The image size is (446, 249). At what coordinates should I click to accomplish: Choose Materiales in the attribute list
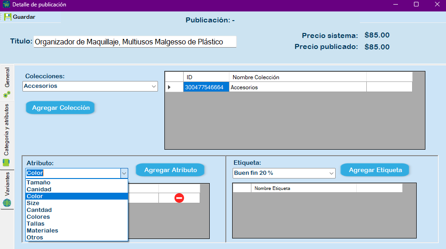pos(42,231)
